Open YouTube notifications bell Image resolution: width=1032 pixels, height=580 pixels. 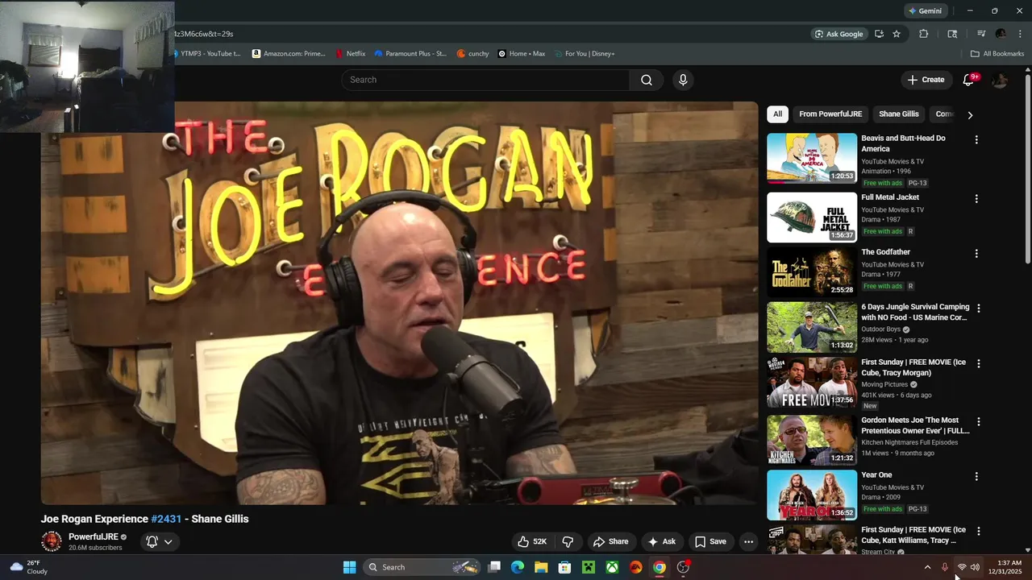pyautogui.click(x=969, y=80)
